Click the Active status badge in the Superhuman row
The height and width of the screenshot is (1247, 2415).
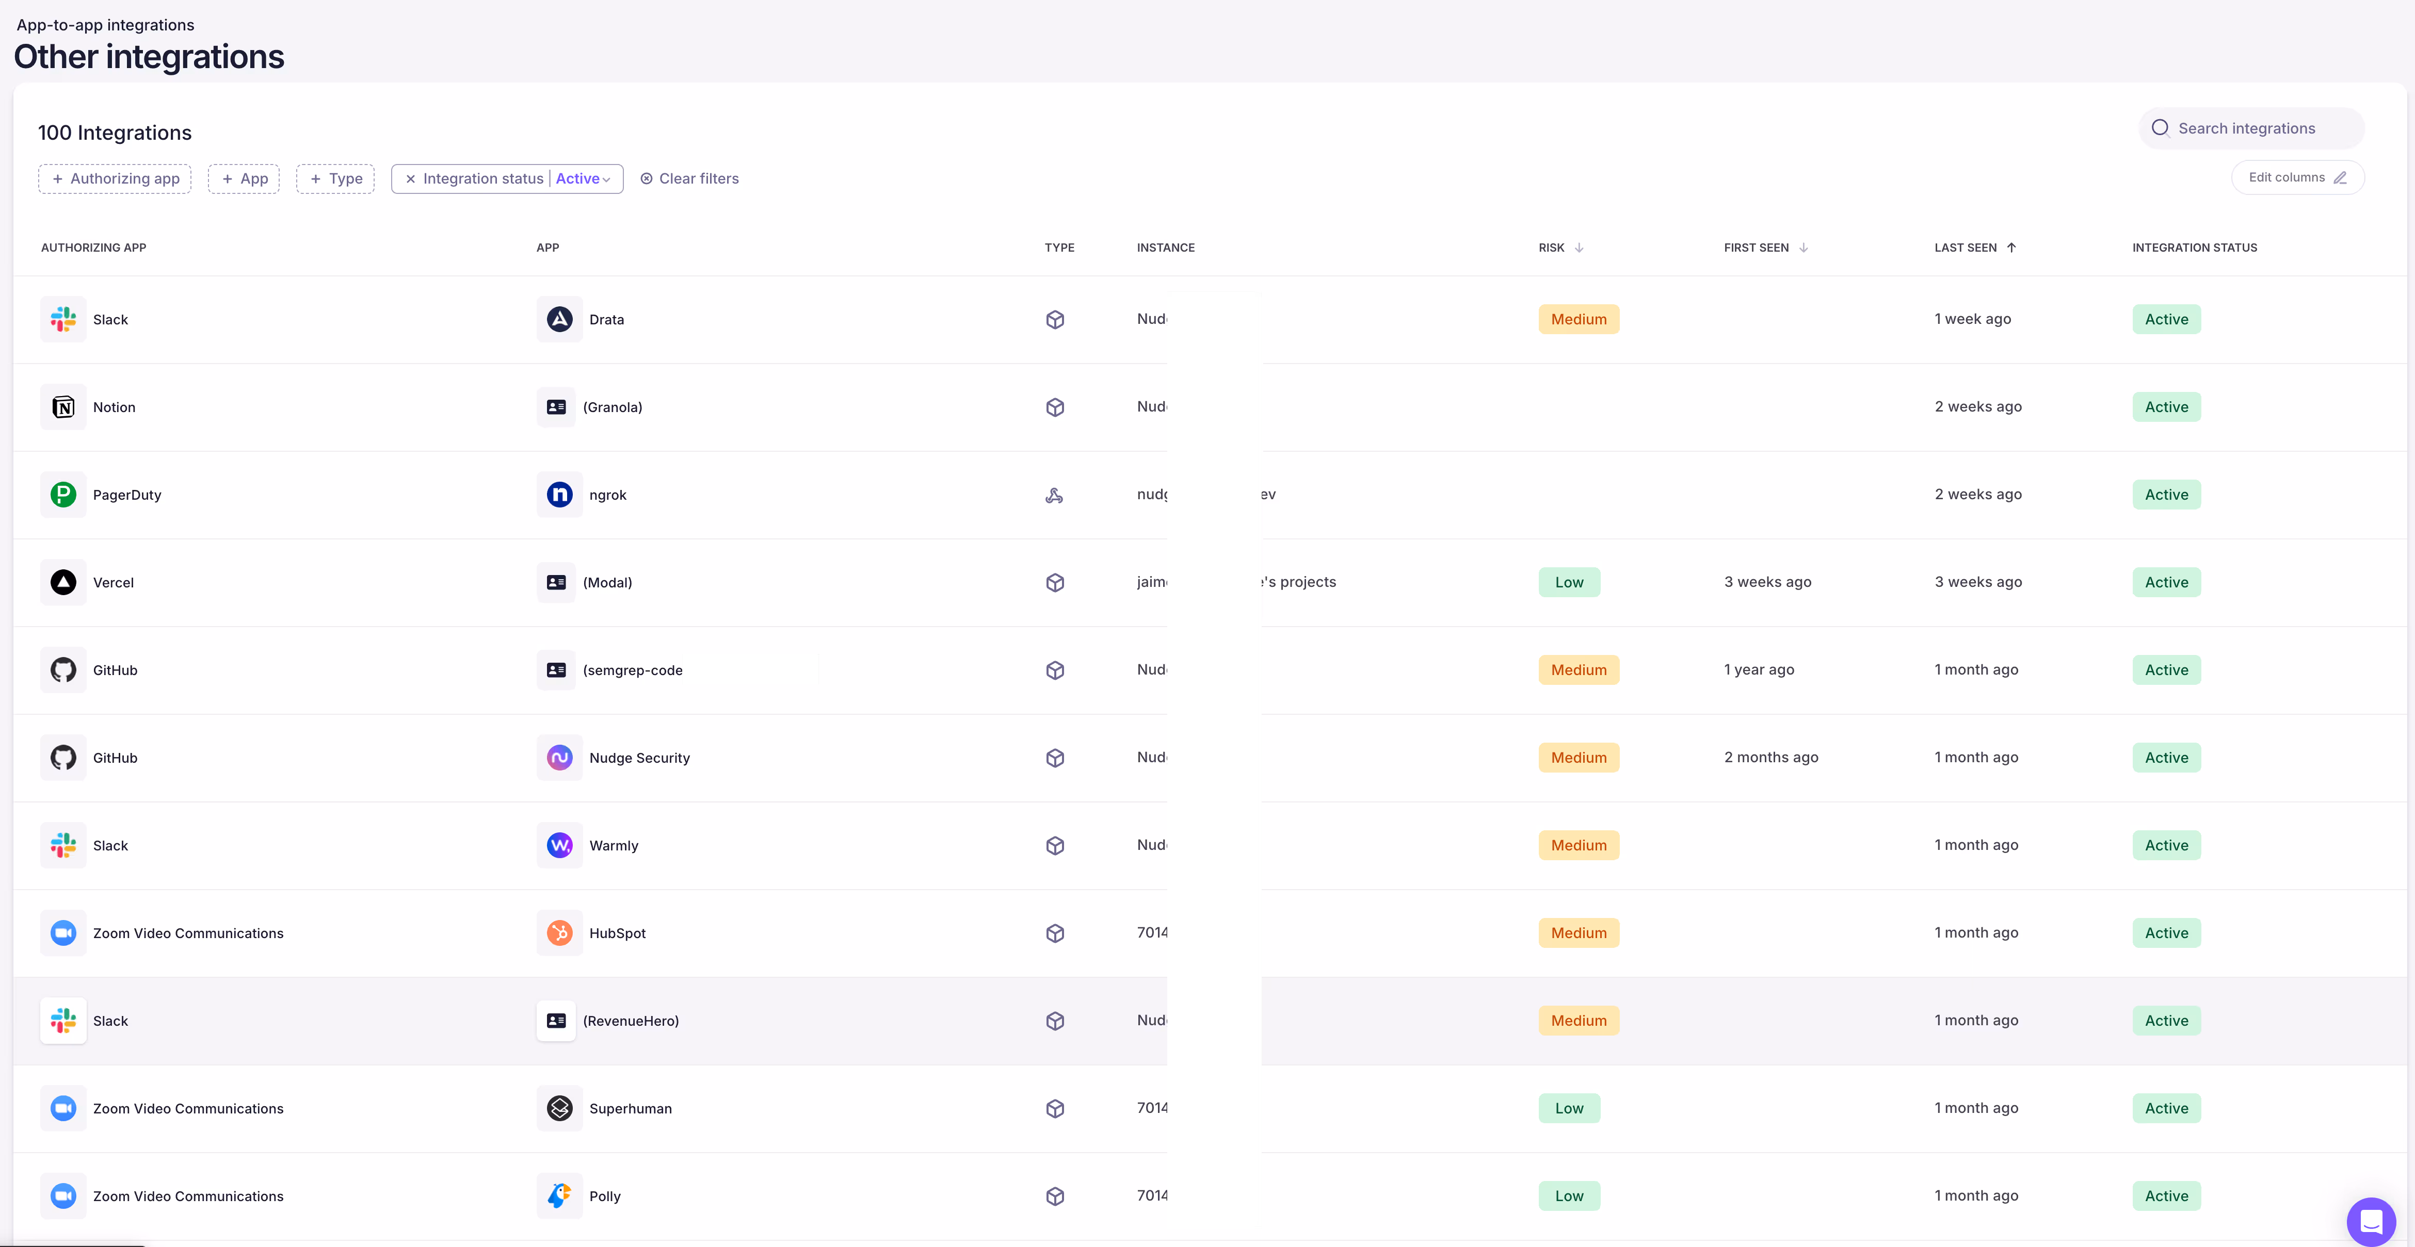2167,1108
